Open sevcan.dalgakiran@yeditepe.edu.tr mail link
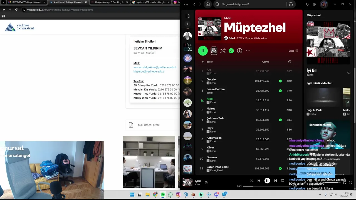This screenshot has width=356, height=200. (x=155, y=67)
